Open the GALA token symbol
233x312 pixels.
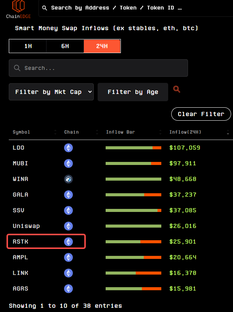click(x=20, y=195)
